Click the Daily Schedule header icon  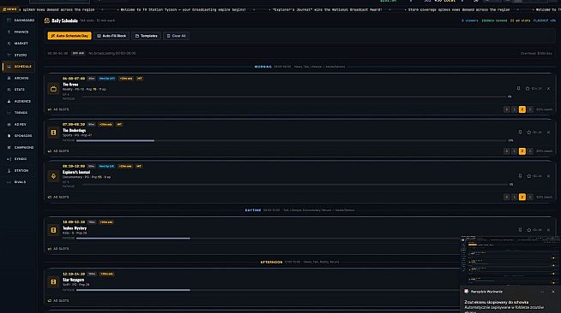pos(47,21)
